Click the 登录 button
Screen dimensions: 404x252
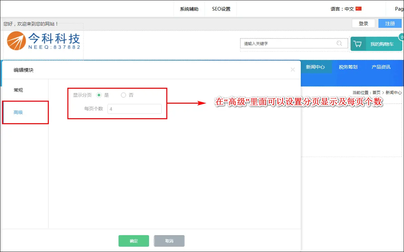(x=363, y=24)
